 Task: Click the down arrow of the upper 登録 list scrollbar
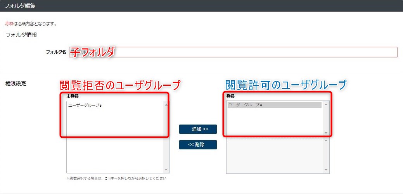pyautogui.click(x=326, y=133)
